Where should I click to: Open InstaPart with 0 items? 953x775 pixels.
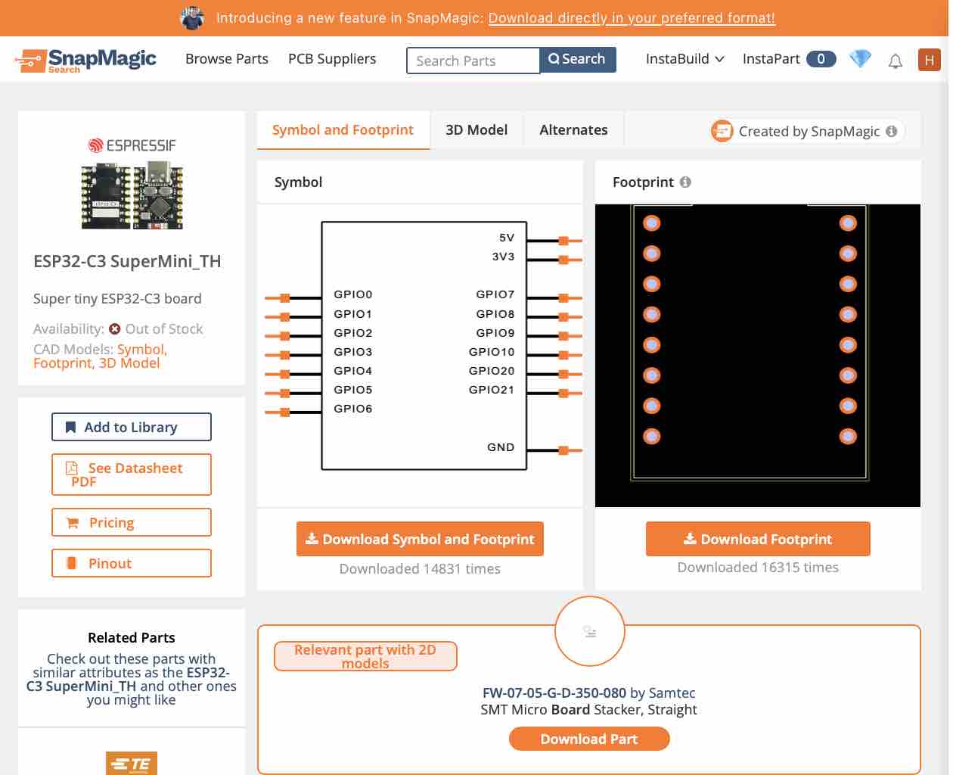tap(789, 59)
